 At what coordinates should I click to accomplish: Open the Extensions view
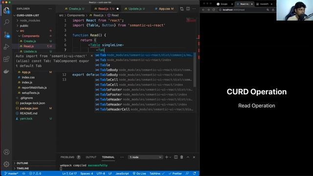6,59
